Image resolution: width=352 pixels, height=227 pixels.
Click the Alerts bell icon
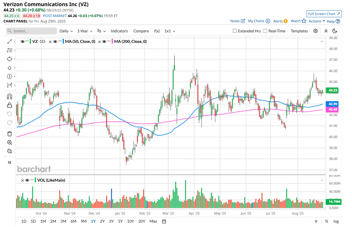[285, 21]
